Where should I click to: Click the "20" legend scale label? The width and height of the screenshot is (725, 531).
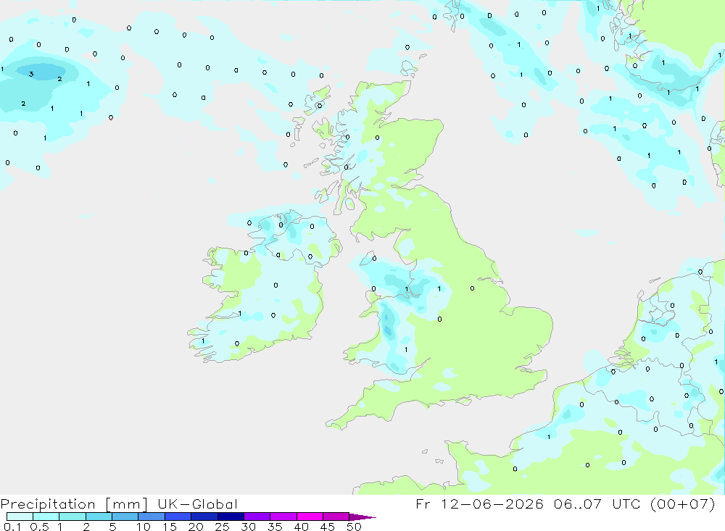[196, 527]
